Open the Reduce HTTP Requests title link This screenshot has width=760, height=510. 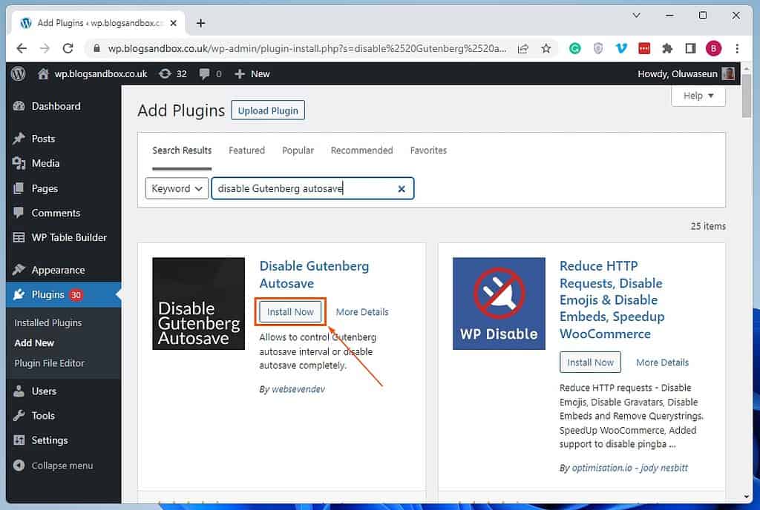[612, 300]
